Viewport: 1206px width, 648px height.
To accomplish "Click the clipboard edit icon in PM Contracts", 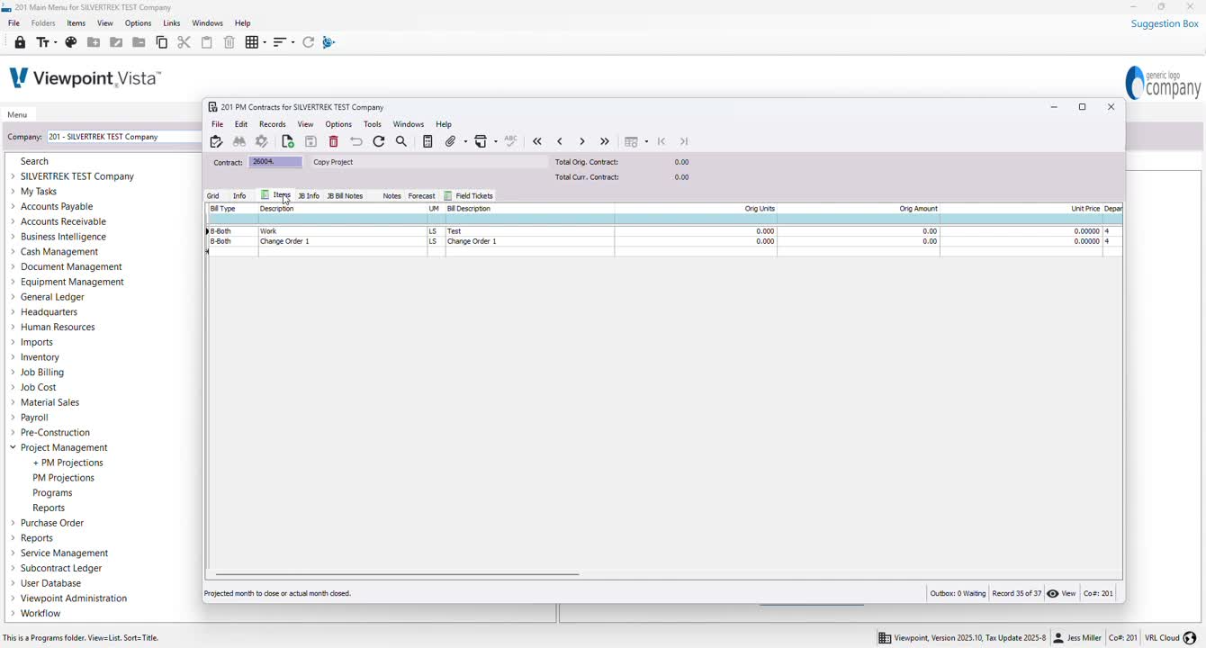I will point(216,142).
